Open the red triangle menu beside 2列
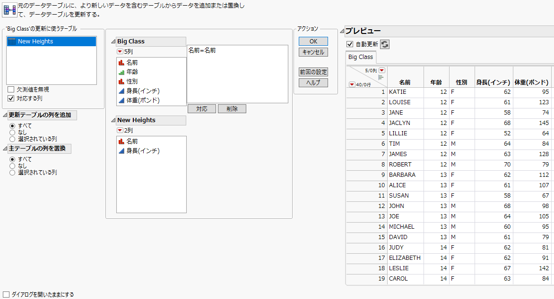This screenshot has height=299, width=554. [x=119, y=131]
